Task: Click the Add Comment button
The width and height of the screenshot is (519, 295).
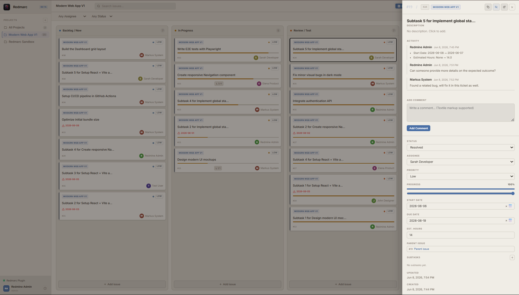Action: pos(418,128)
